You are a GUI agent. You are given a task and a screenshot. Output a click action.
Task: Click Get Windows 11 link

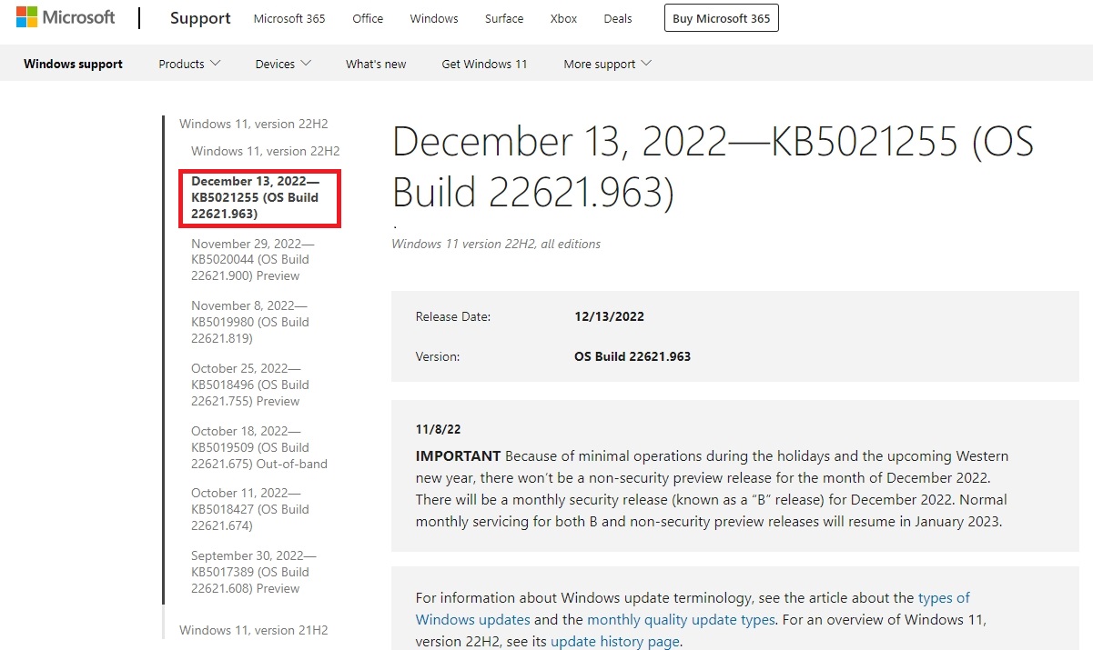pos(484,64)
